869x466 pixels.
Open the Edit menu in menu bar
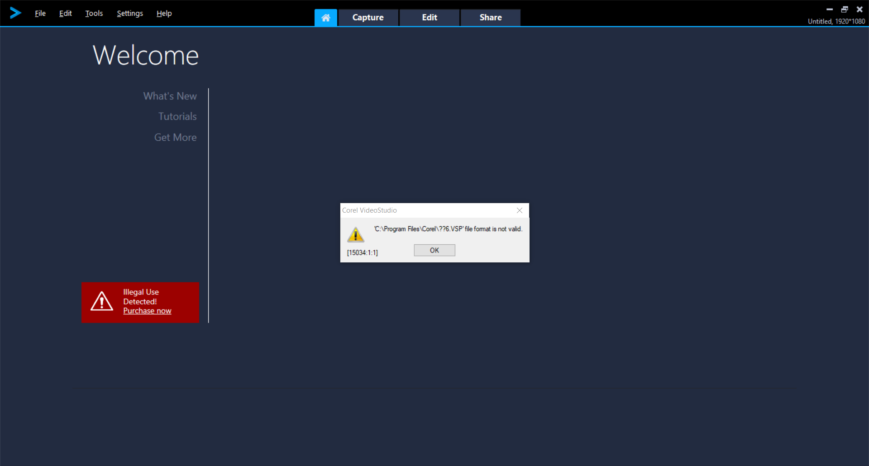(65, 14)
